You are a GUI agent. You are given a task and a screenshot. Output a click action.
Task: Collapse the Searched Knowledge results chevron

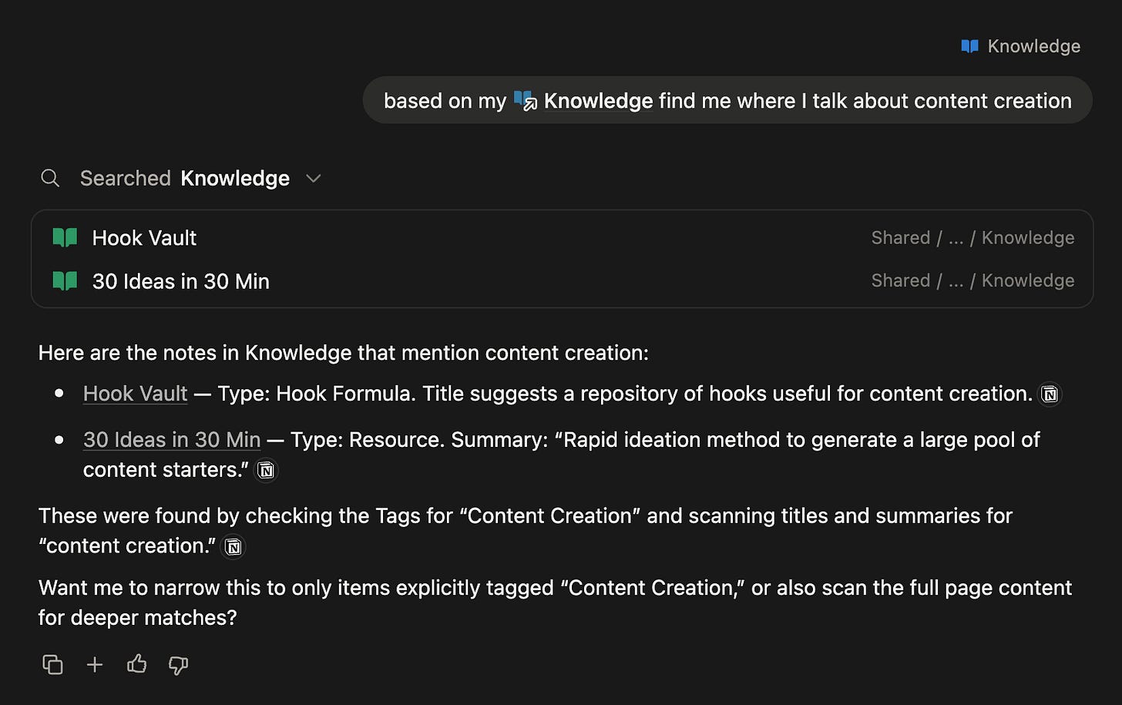tap(313, 178)
